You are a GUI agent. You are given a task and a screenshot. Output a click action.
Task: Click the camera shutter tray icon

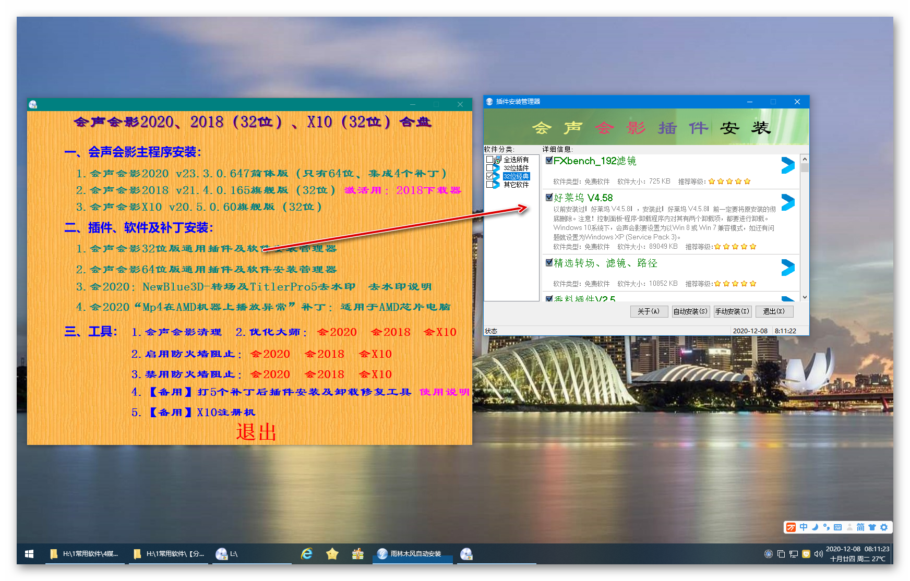(769, 554)
